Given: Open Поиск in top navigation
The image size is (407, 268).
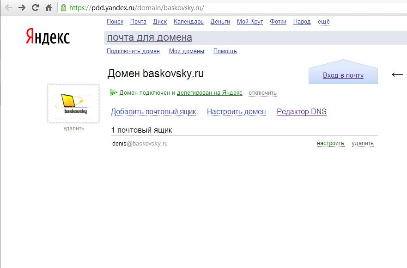Looking at the screenshot, I should pos(115,22).
